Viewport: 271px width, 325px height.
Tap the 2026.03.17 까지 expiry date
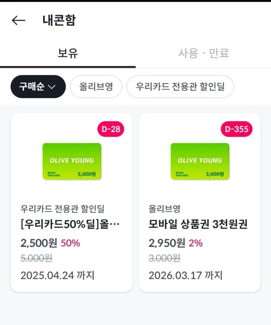click(185, 275)
